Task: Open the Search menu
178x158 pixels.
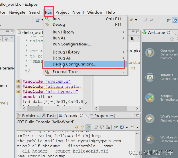Action: [35, 12]
